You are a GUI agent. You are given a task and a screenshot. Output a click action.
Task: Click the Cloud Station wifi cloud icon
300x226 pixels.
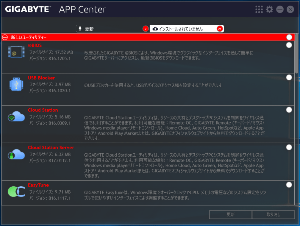[x=16, y=116]
